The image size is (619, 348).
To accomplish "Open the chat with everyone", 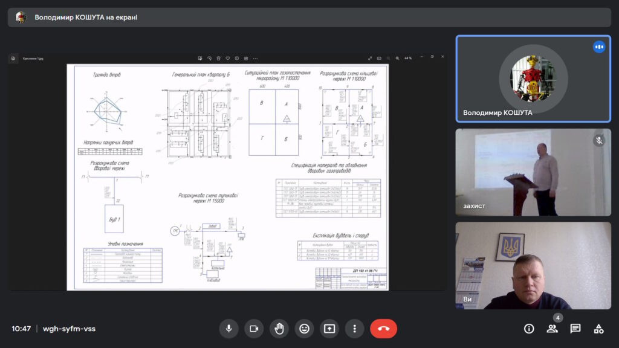I will point(575,329).
